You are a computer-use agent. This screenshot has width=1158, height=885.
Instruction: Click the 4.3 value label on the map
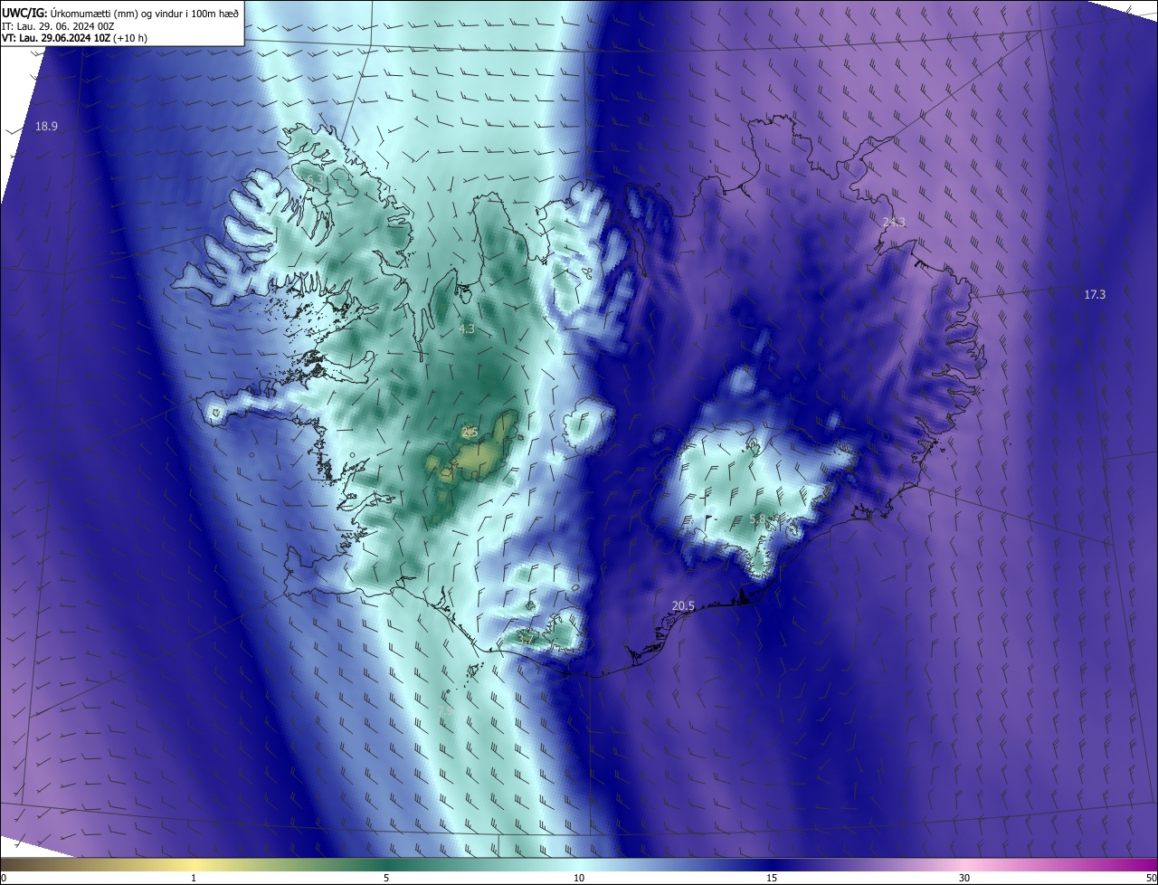pyautogui.click(x=467, y=329)
